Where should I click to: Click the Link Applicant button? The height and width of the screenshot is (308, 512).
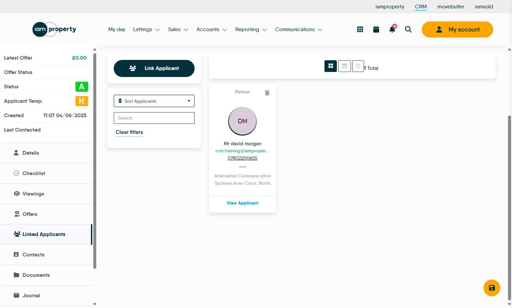[154, 68]
